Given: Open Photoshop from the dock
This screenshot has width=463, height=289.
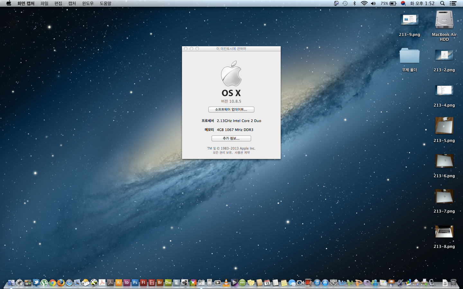Looking at the screenshot, I should click(x=135, y=283).
